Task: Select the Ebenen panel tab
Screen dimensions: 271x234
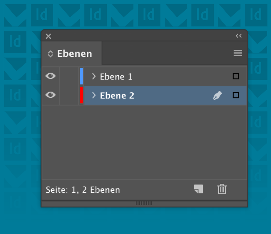Action: [x=74, y=54]
